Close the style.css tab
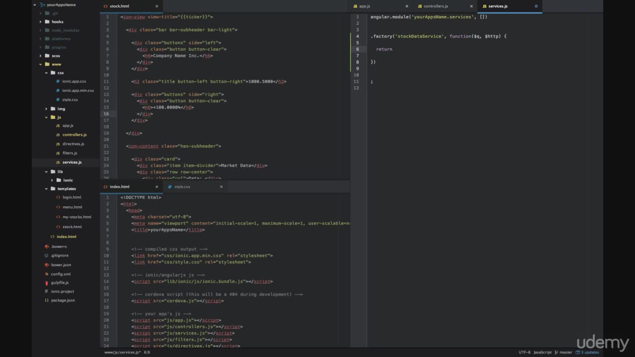 221,187
